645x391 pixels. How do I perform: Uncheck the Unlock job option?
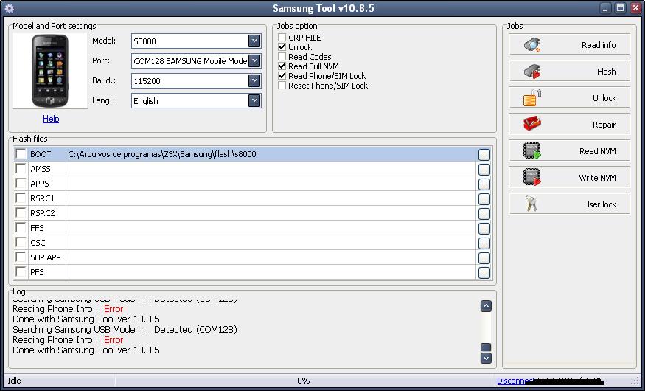282,47
